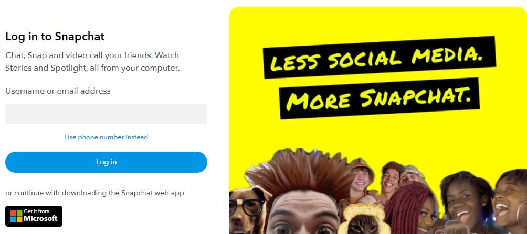Click the Use phone number instead link
This screenshot has height=234, width=527.
coord(106,137)
